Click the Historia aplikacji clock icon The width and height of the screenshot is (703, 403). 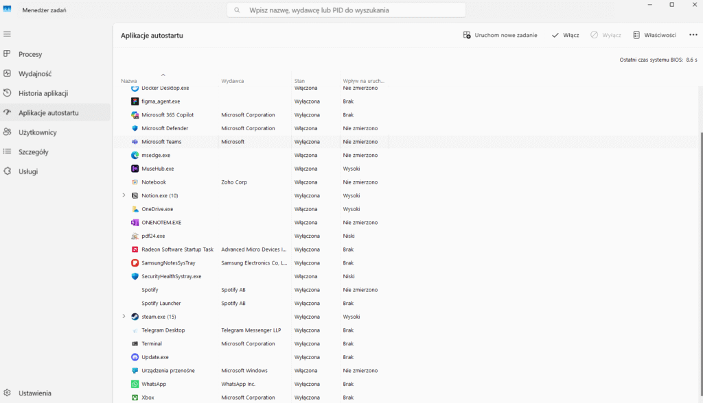pos(7,93)
